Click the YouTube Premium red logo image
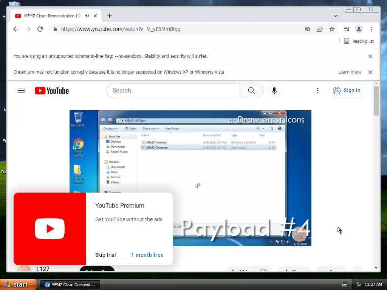The height and width of the screenshot is (290, 387). (x=50, y=228)
